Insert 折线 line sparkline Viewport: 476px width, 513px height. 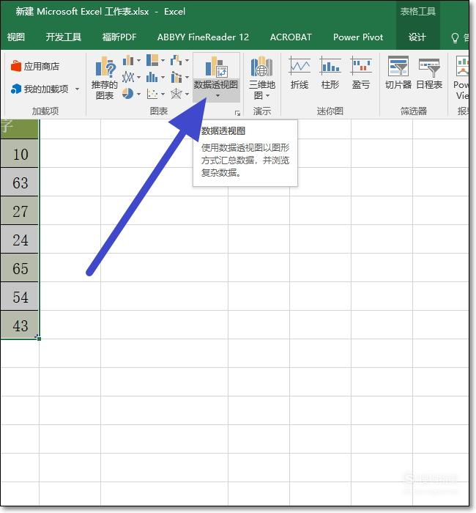click(x=300, y=73)
